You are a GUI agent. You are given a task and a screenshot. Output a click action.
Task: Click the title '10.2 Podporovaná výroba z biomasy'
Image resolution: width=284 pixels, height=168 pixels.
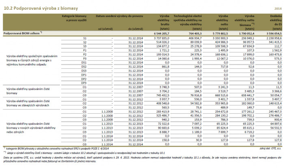coord(33,4)
